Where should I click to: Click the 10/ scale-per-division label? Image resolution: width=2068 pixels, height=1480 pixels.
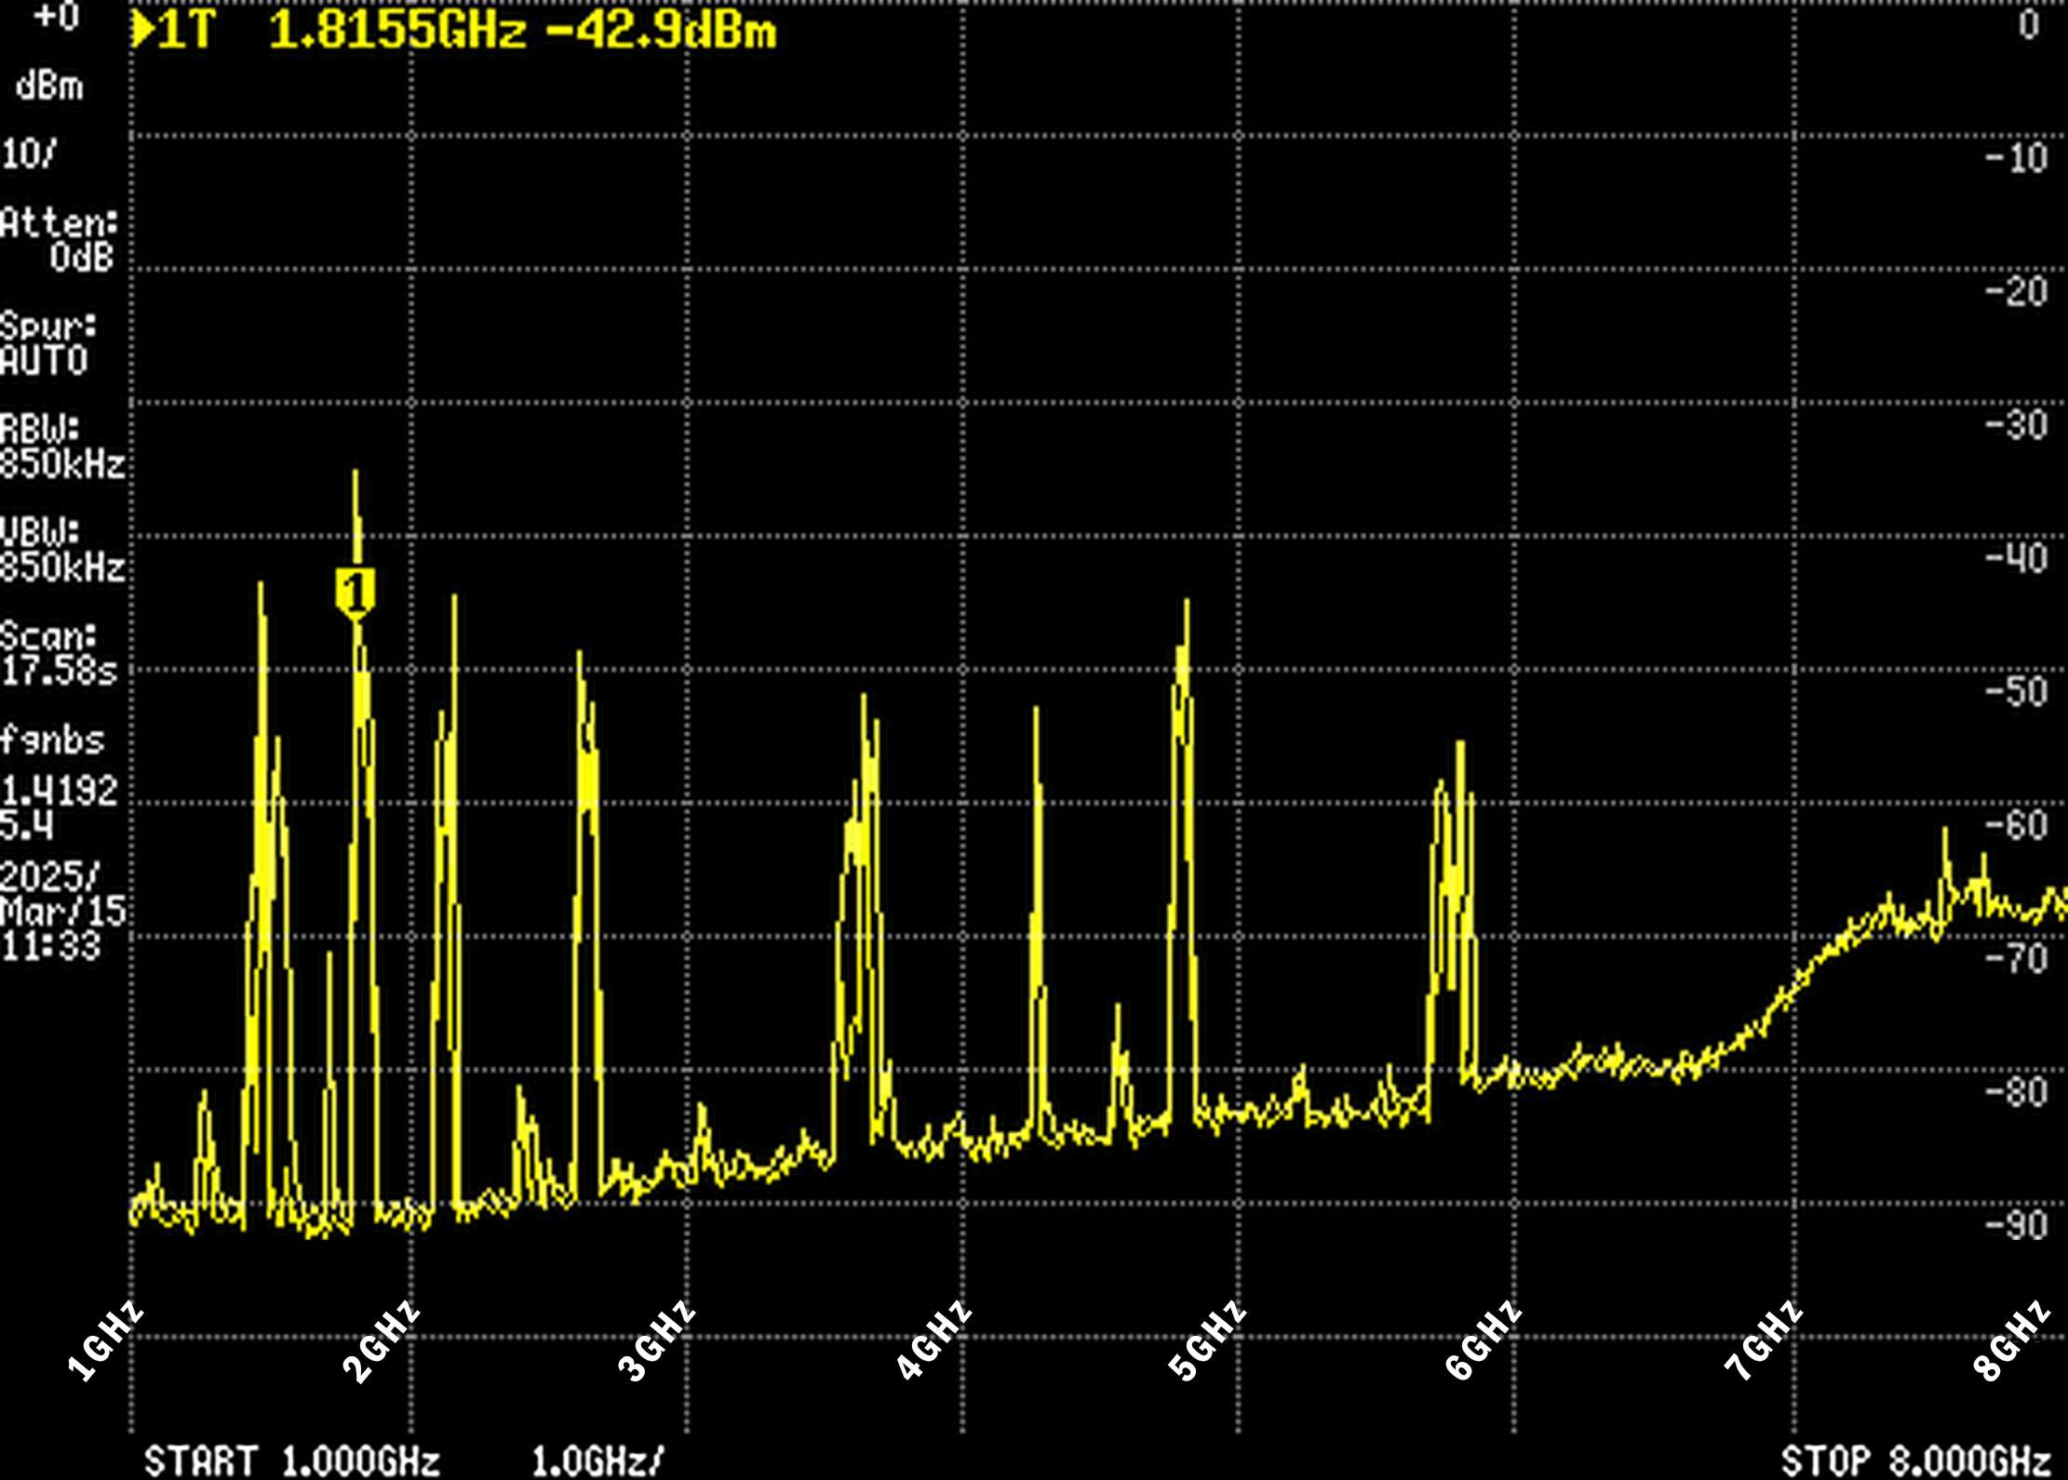(33, 153)
